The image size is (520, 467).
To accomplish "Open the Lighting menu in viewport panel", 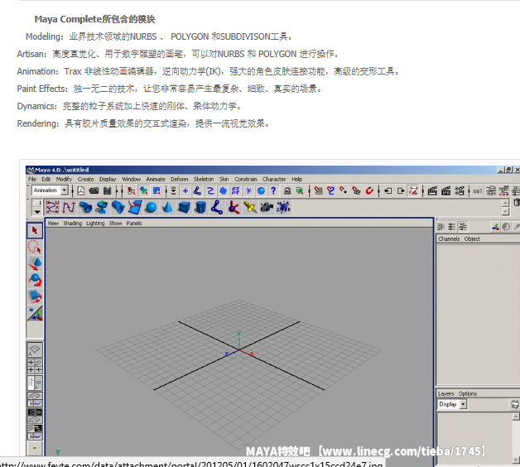I will [x=95, y=224].
